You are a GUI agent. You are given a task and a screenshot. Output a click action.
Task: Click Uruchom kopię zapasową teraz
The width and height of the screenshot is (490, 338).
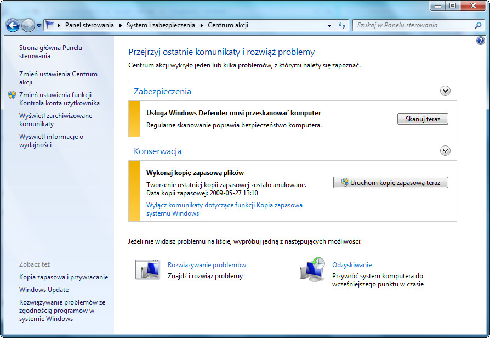pos(391,183)
